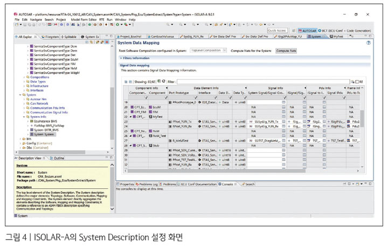
Task: Select the System EXTR_BMS tree item
Action: pyautogui.click(x=46, y=130)
